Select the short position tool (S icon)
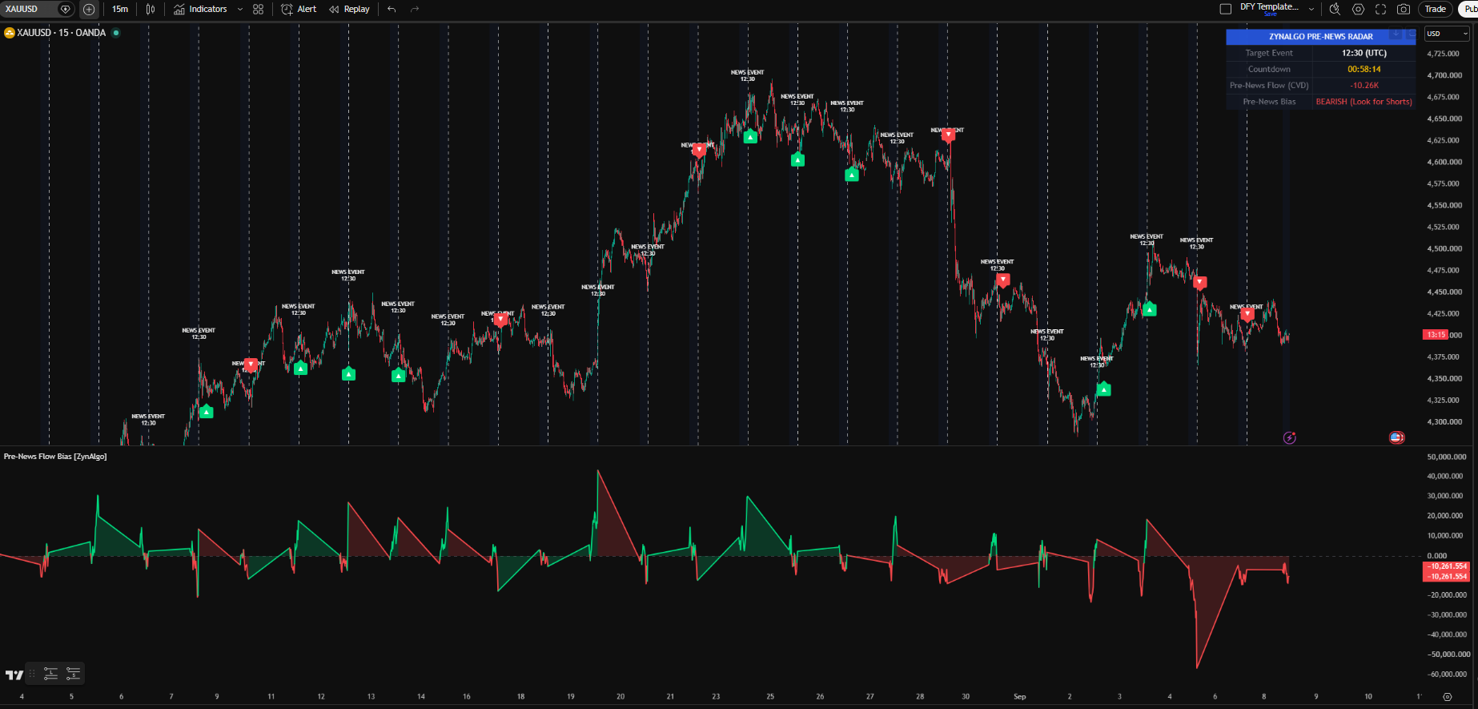The image size is (1478, 709). pos(73,674)
